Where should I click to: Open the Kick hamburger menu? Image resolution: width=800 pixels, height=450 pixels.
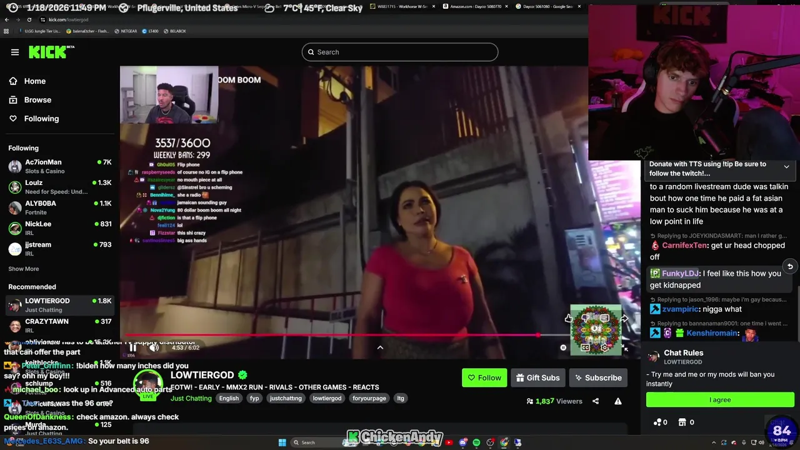point(15,52)
